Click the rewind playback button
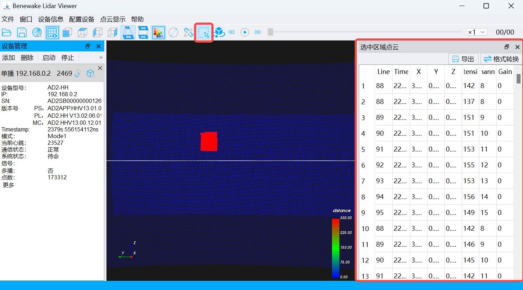 (x=231, y=32)
